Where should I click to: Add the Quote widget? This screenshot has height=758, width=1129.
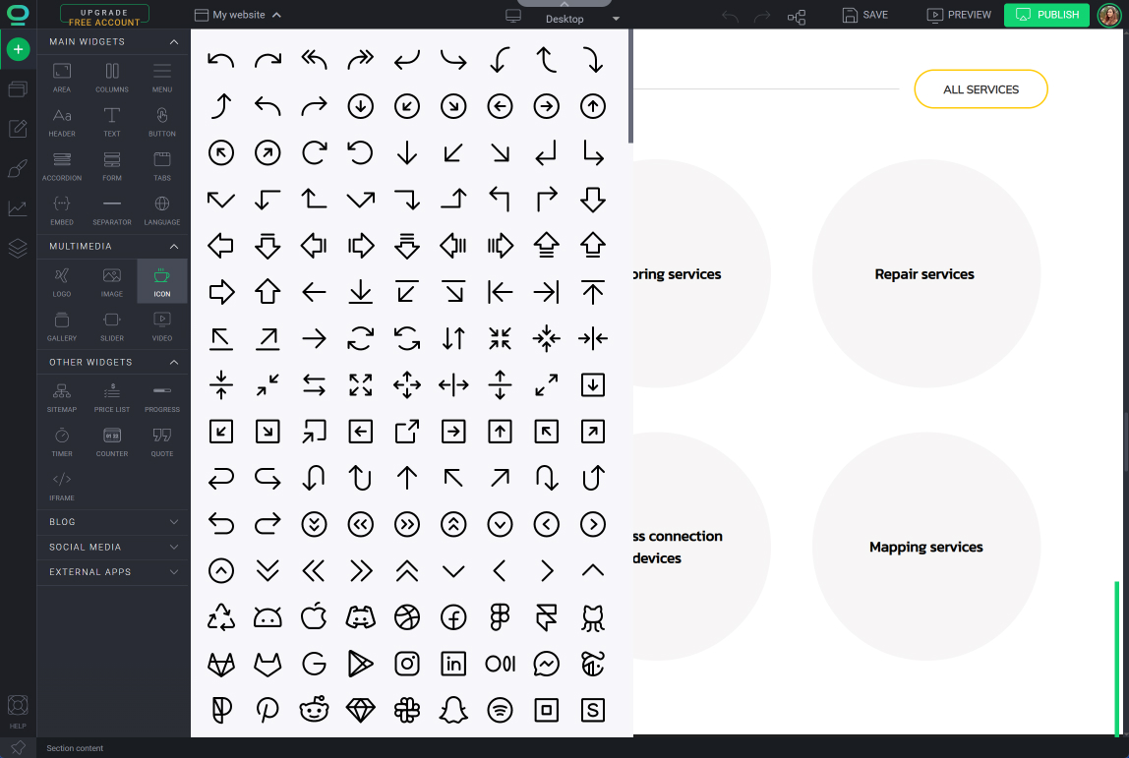pyautogui.click(x=162, y=442)
